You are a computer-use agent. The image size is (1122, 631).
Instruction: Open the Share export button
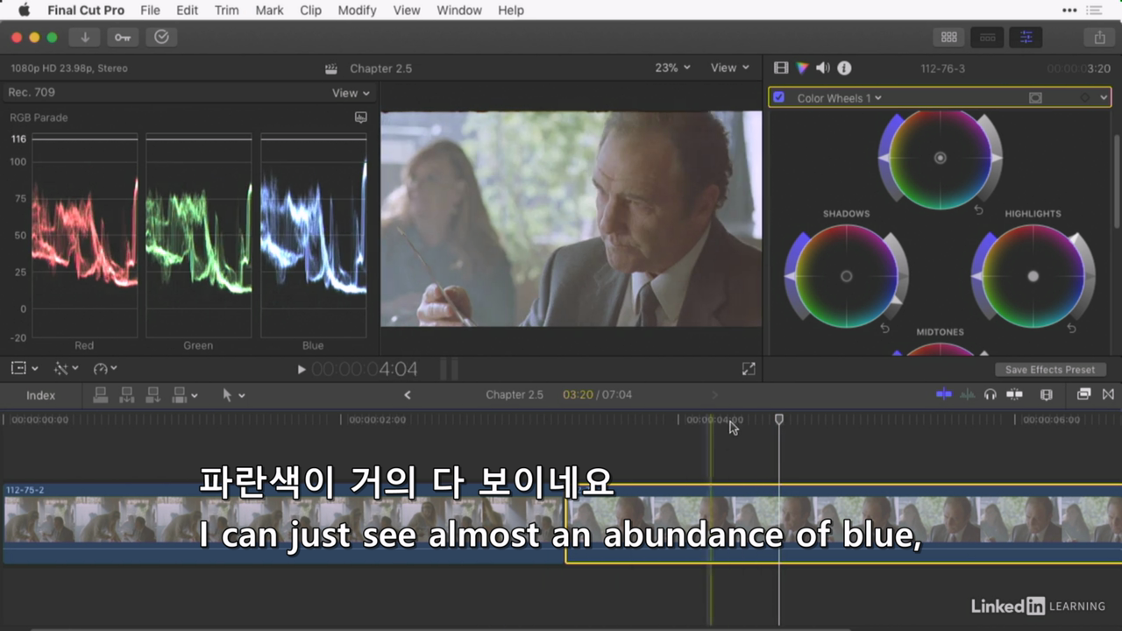(1099, 37)
